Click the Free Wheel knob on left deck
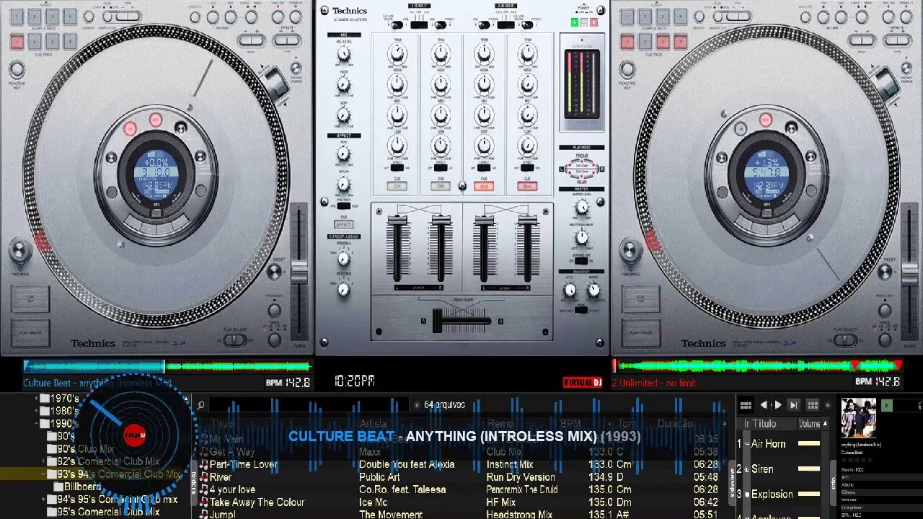Image resolution: width=923 pixels, height=519 pixels. coord(20,252)
